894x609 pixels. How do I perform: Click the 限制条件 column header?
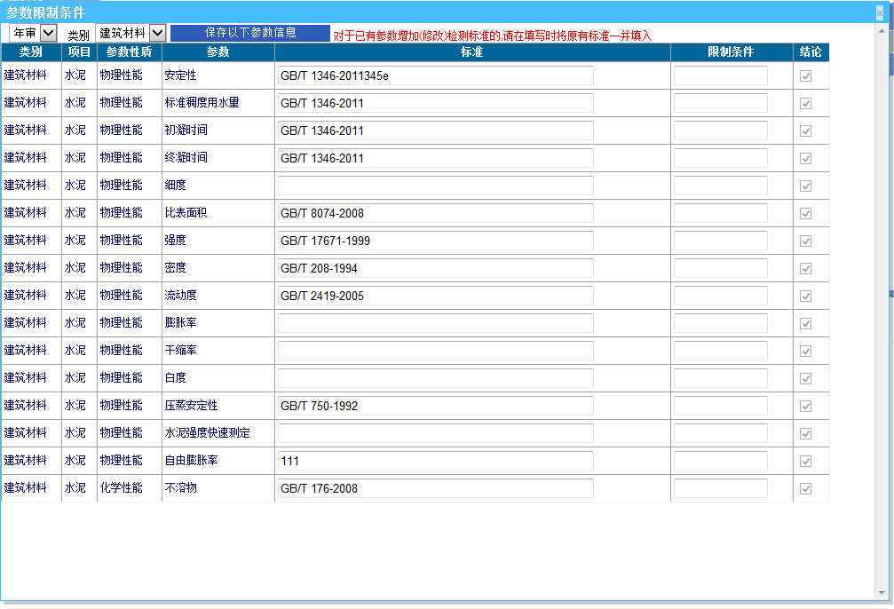731,52
